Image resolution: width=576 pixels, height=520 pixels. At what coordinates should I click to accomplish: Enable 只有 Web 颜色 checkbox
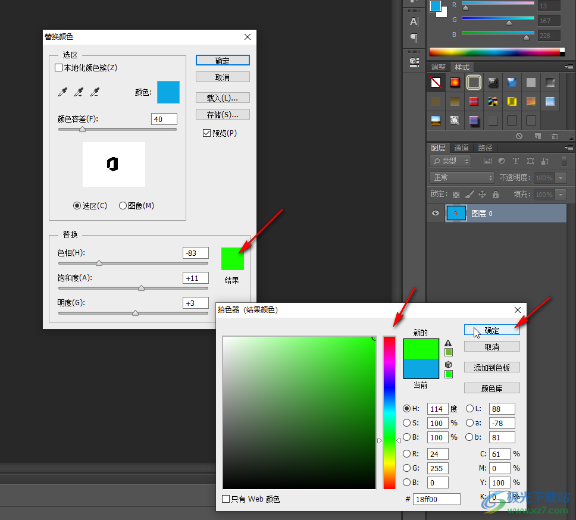226,499
